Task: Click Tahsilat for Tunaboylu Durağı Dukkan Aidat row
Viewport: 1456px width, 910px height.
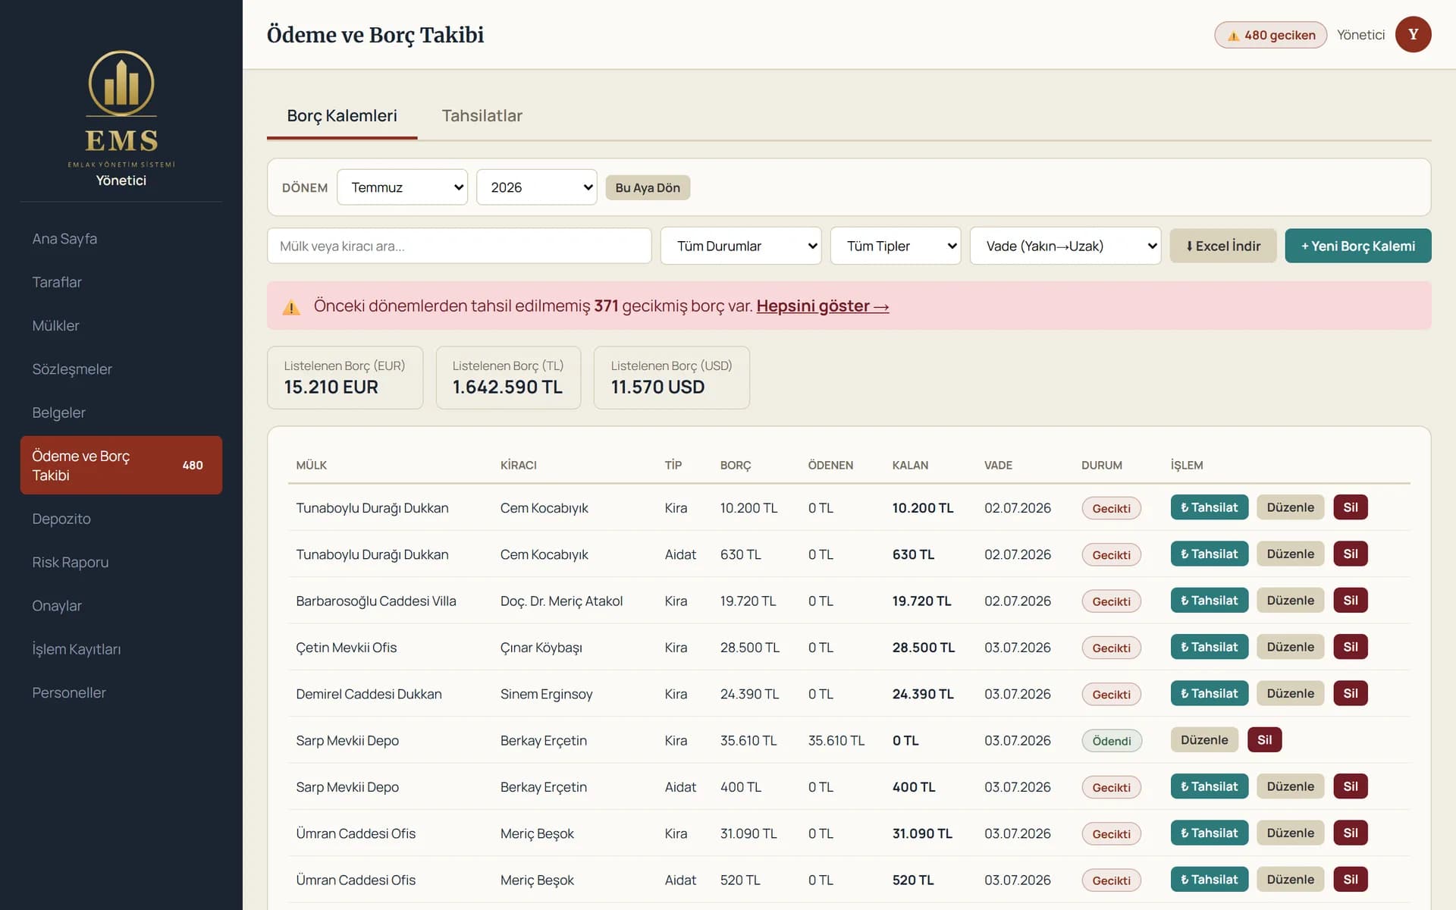Action: coord(1210,554)
